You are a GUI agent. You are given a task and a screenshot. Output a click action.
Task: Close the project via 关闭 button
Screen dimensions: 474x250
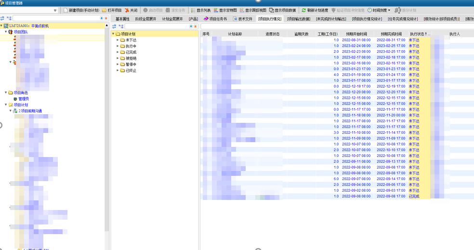[131, 10]
